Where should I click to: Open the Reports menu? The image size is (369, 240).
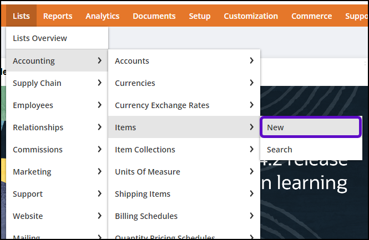(58, 16)
